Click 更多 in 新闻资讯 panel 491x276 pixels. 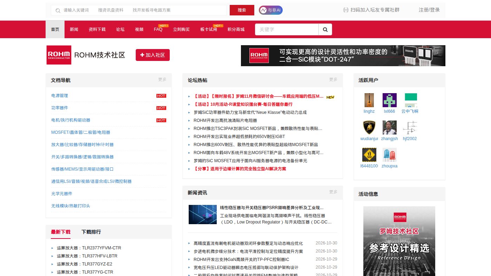[333, 192]
